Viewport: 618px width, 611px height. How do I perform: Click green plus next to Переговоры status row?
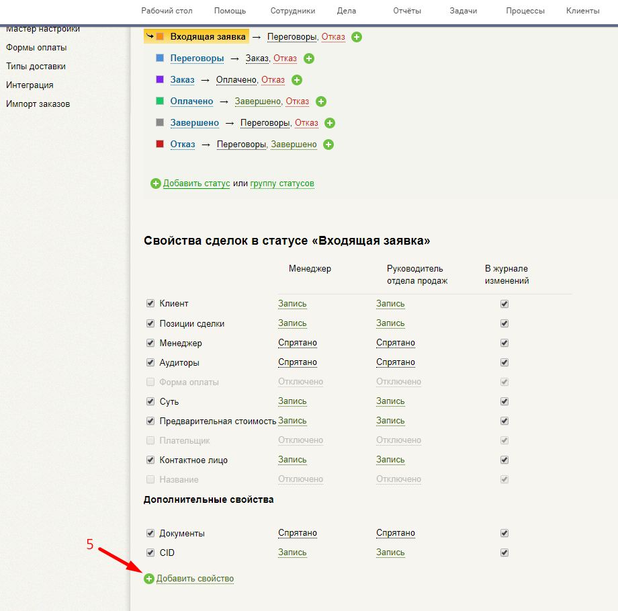point(309,58)
